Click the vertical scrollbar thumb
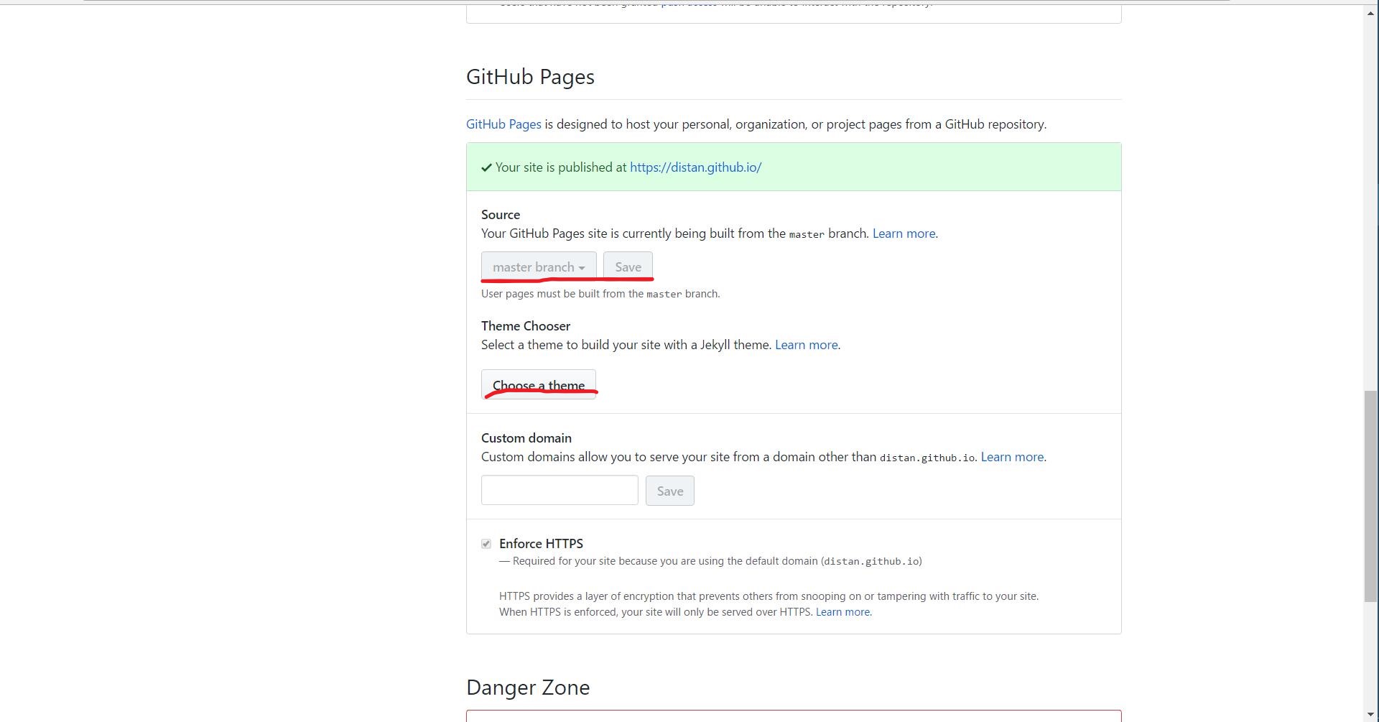This screenshot has width=1379, height=722. (x=1371, y=496)
